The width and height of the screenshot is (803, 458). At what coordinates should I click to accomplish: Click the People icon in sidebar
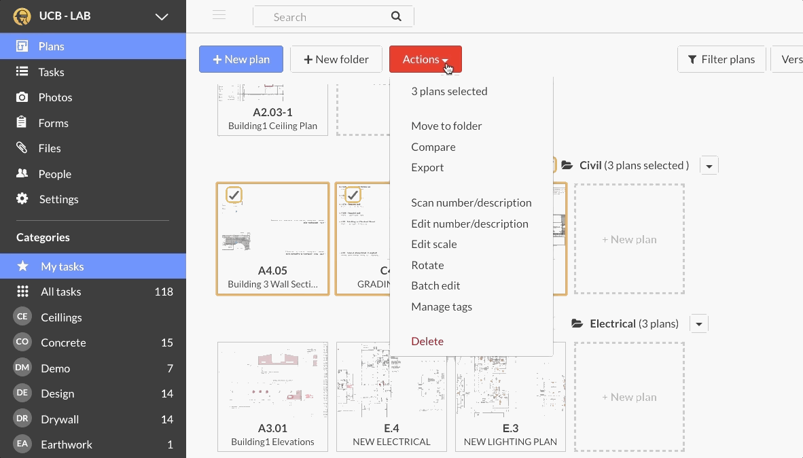click(22, 174)
